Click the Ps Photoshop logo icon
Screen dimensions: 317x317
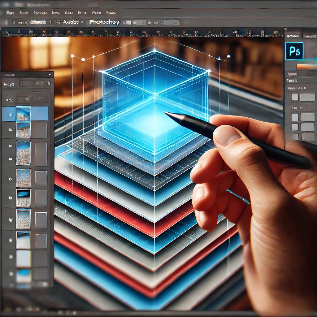pos(294,51)
